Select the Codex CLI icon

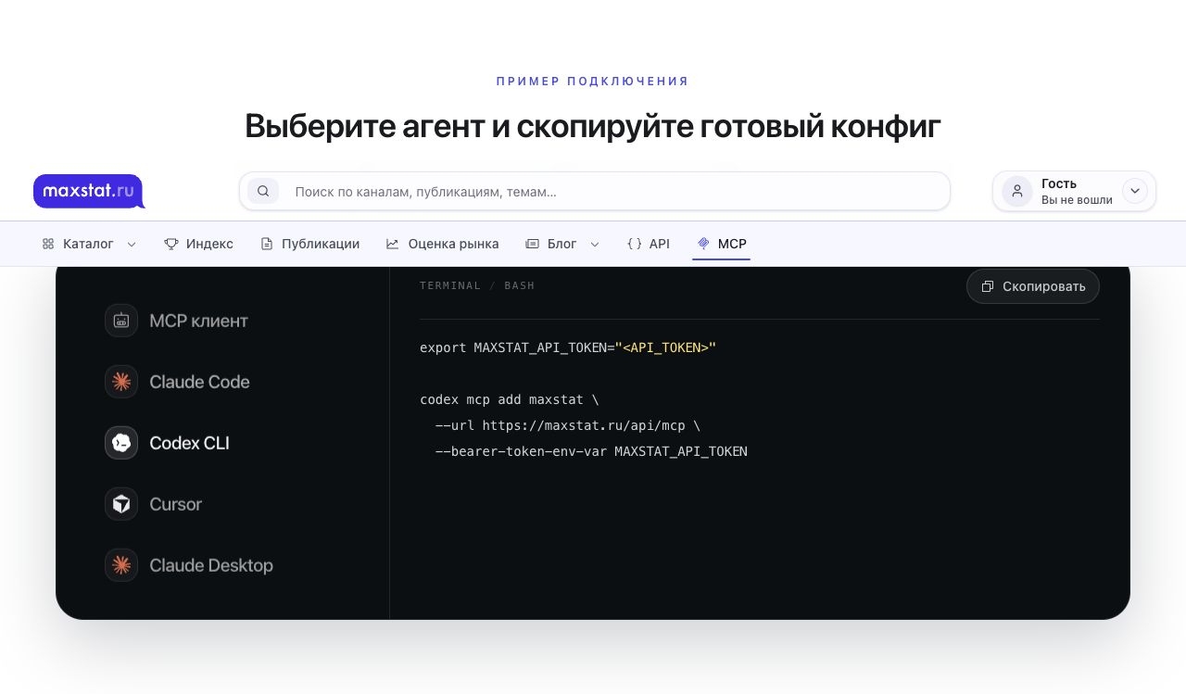click(121, 443)
